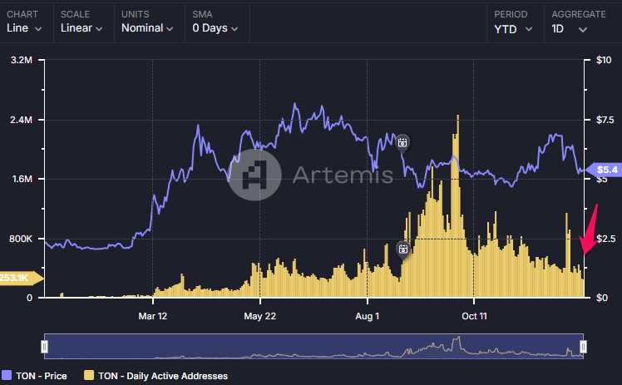Image resolution: width=622 pixels, height=385 pixels.
Task: Click the $0 right axis label
Action: [602, 299]
